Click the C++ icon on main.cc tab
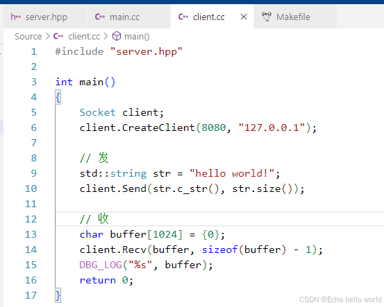 point(100,17)
